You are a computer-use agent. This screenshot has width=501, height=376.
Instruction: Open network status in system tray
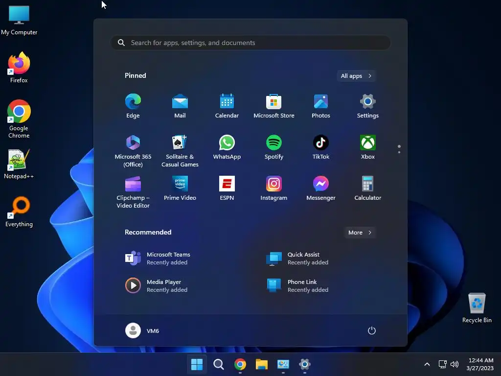(442, 364)
